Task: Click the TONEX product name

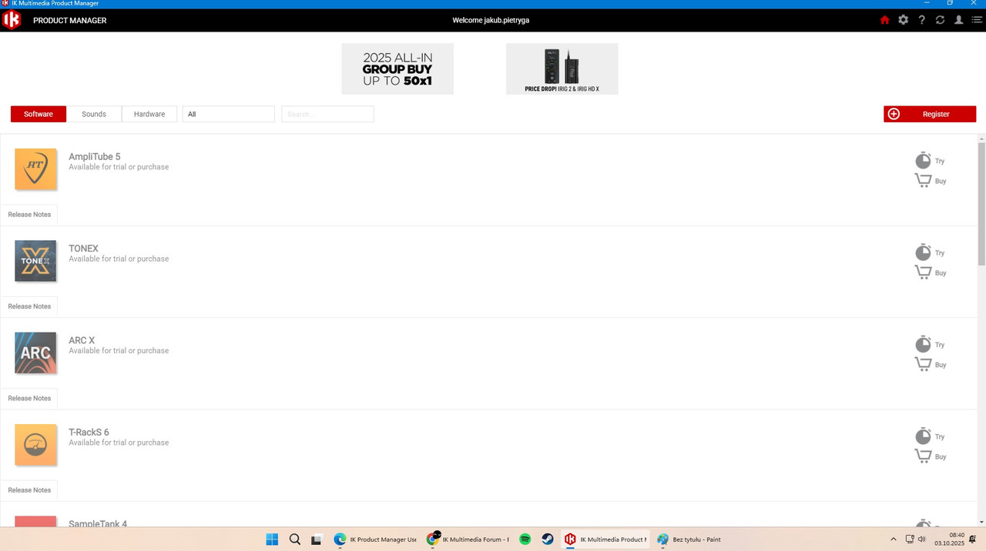Action: [x=84, y=249]
